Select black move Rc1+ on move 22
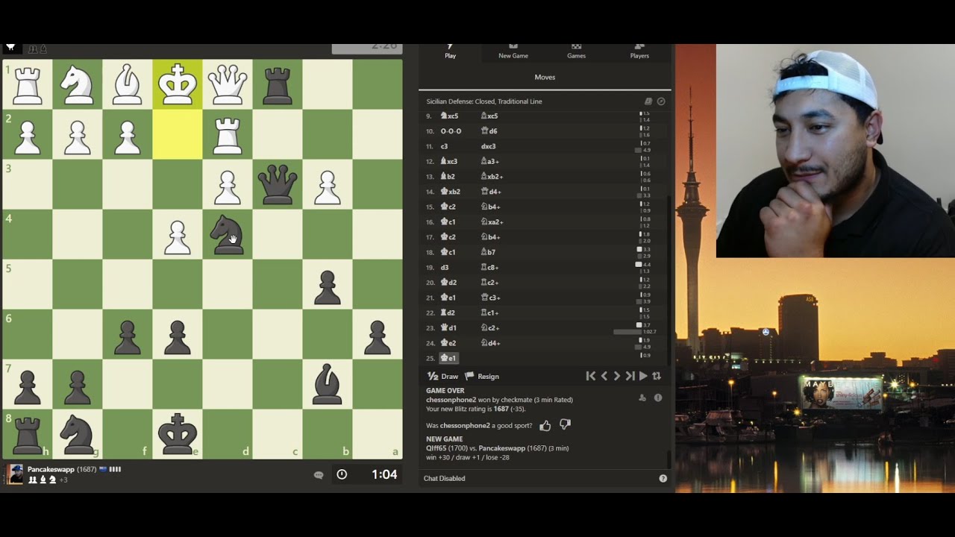The width and height of the screenshot is (955, 537). click(x=491, y=313)
